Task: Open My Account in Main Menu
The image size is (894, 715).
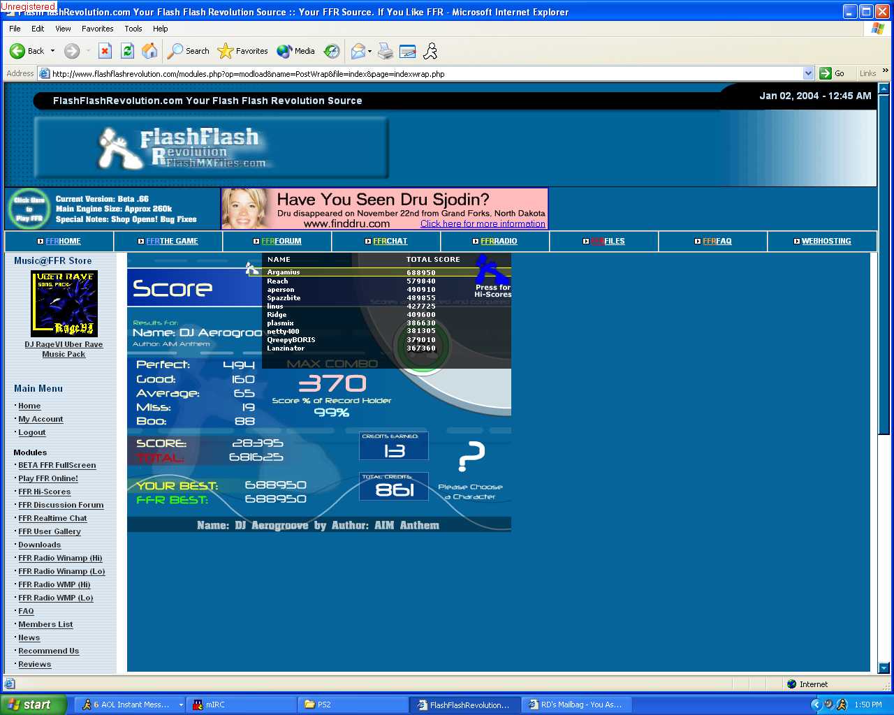Action: [x=41, y=420]
